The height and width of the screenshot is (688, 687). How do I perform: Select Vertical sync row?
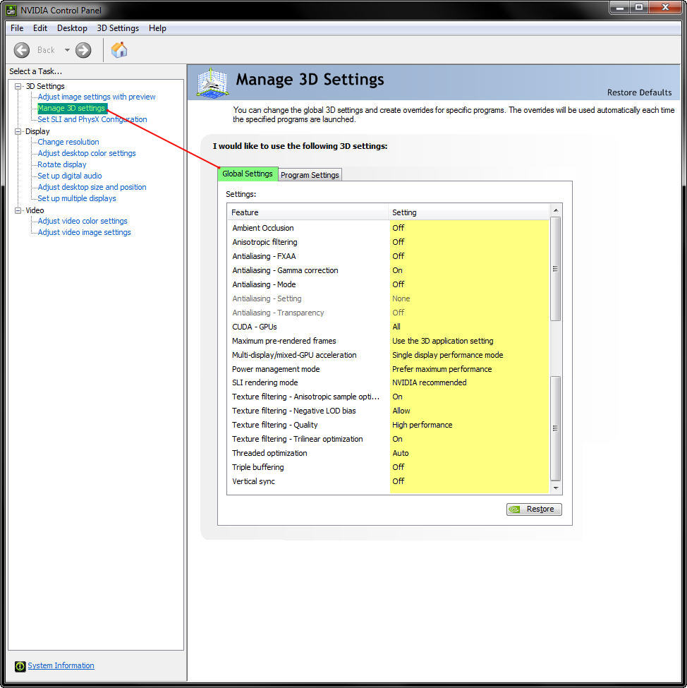click(x=388, y=481)
